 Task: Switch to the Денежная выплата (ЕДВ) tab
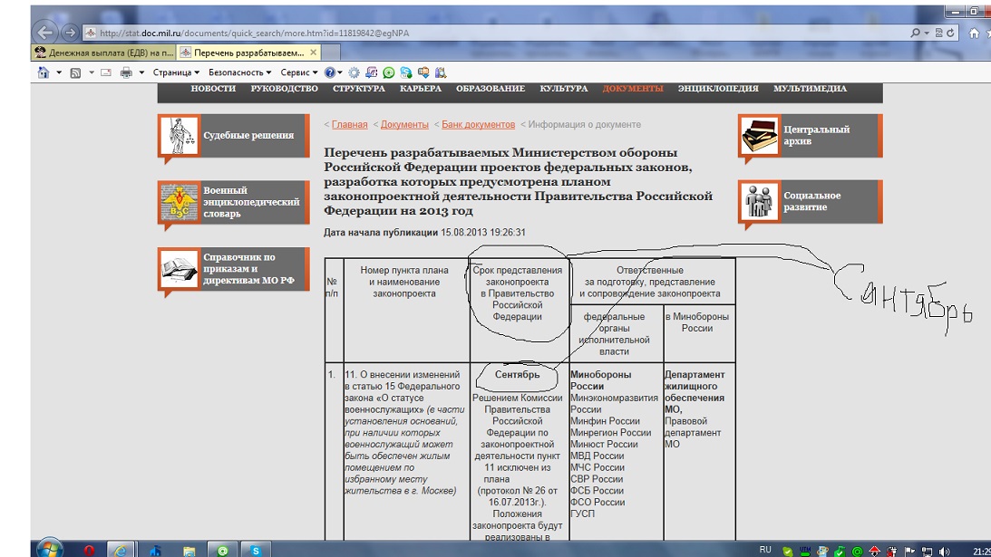point(104,53)
